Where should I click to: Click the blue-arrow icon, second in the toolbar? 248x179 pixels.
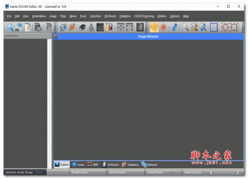point(19,27)
